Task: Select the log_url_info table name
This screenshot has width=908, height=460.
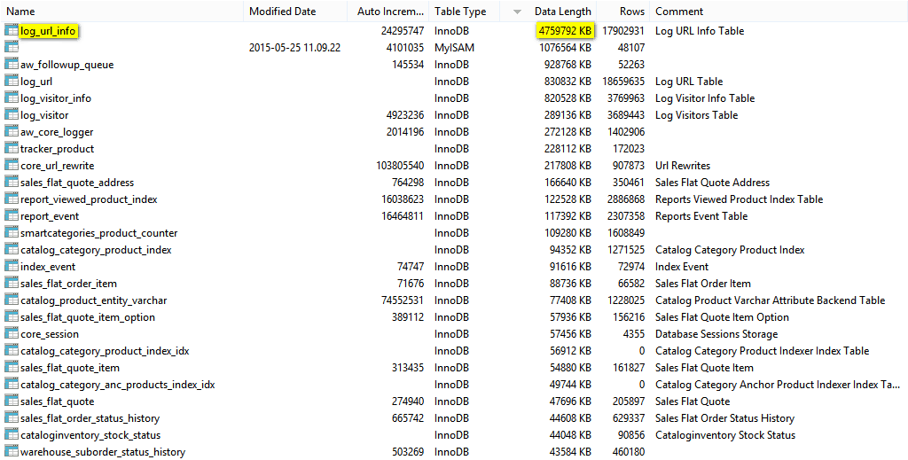Action: [48, 31]
